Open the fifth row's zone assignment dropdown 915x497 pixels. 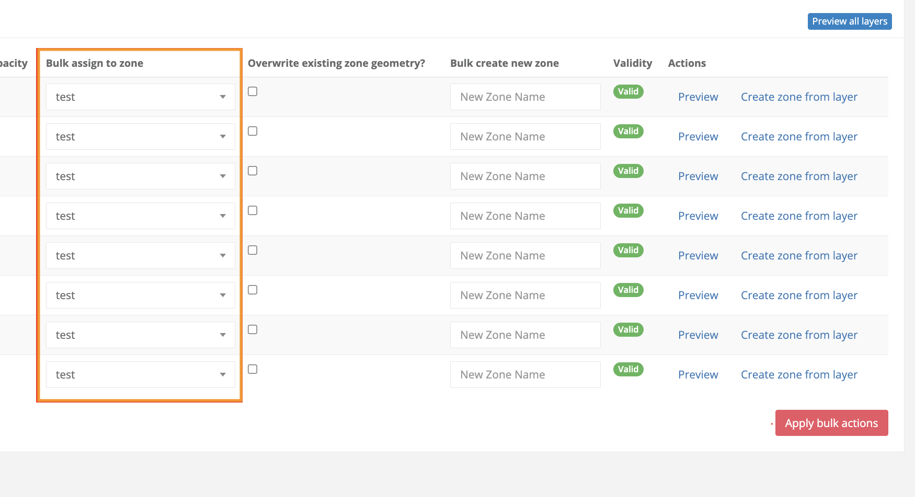point(140,256)
